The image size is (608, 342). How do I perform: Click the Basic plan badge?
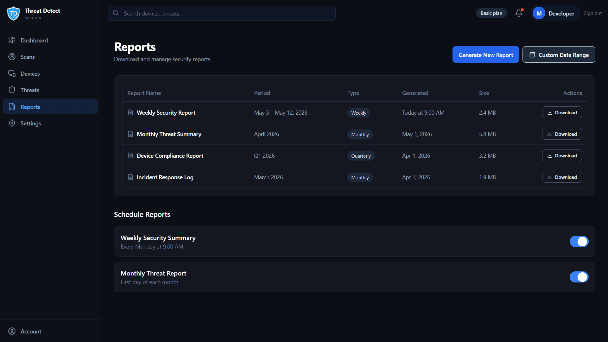[491, 13]
